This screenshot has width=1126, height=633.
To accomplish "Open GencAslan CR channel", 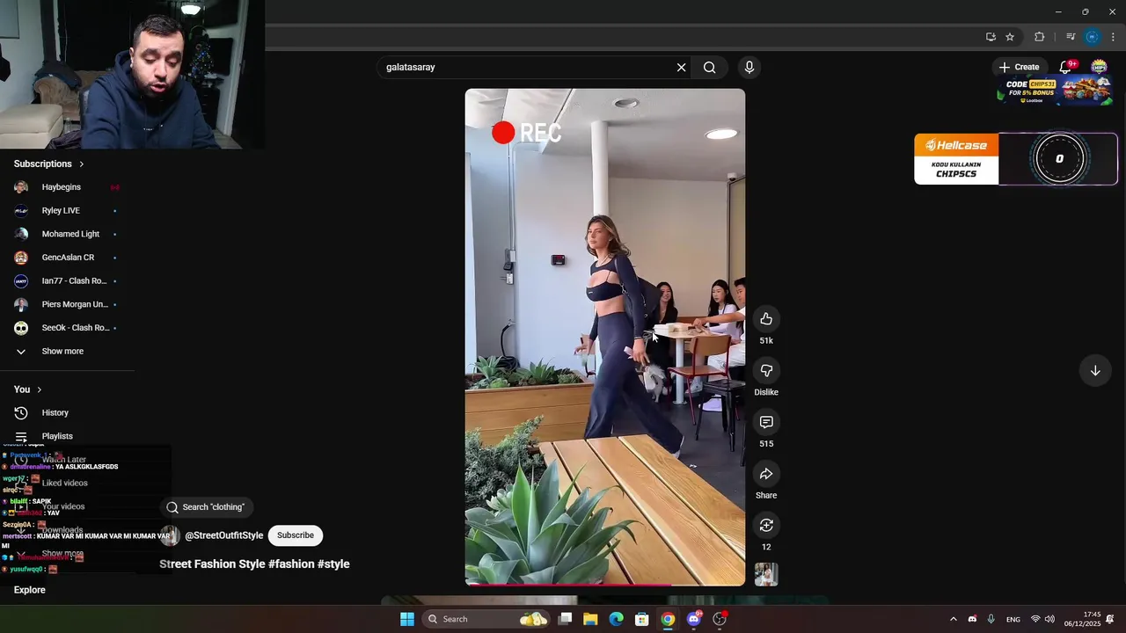I will pos(67,258).
